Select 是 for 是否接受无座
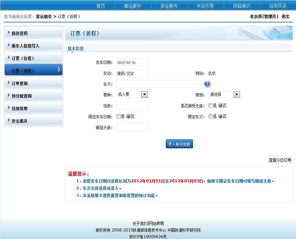Screen dimensions: 296x239 [210, 106]
